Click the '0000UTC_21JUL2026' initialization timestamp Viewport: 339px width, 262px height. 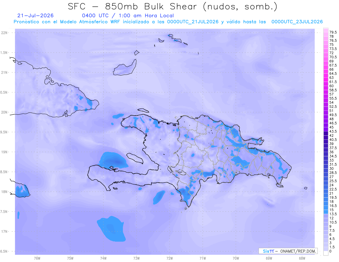tap(193, 22)
